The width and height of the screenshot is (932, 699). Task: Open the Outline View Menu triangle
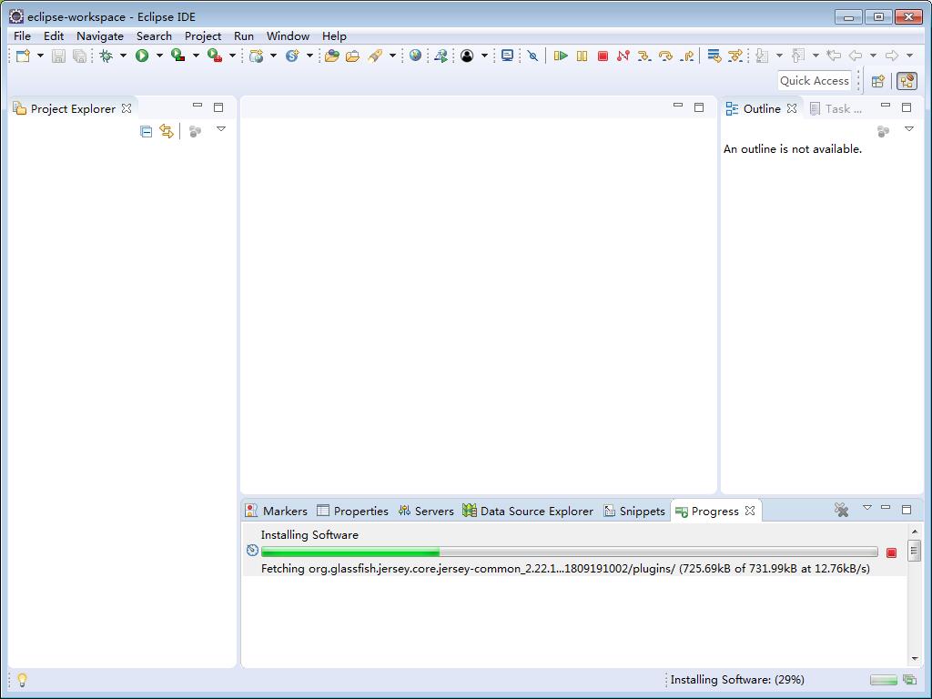point(909,129)
